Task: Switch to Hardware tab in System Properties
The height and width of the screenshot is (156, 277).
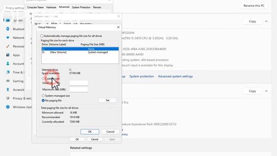Action: 51,7
